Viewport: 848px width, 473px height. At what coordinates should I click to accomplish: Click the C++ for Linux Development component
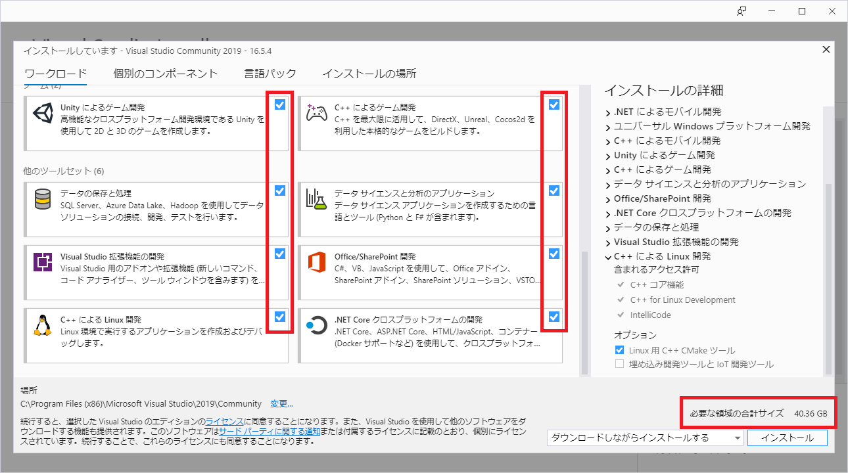point(682,300)
